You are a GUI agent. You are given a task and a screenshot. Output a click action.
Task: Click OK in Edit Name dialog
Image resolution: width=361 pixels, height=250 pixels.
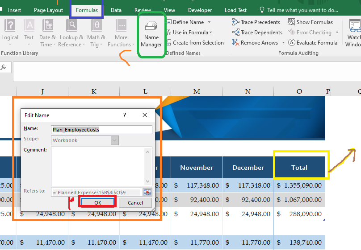(97, 202)
